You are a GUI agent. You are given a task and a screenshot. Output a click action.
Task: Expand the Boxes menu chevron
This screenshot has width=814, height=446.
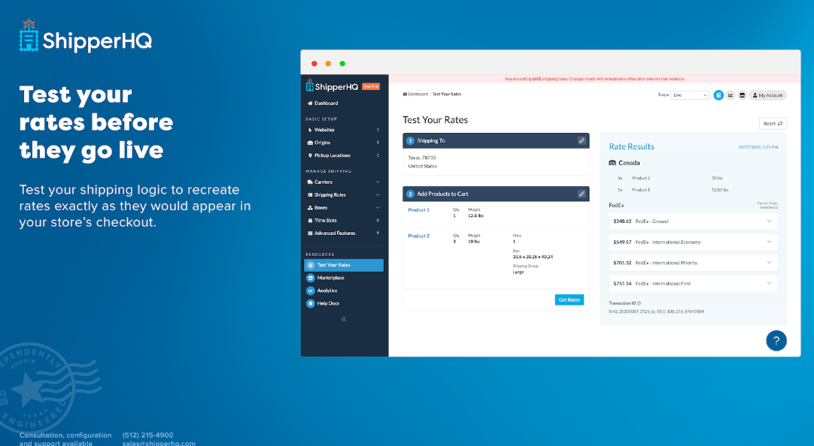click(x=378, y=207)
